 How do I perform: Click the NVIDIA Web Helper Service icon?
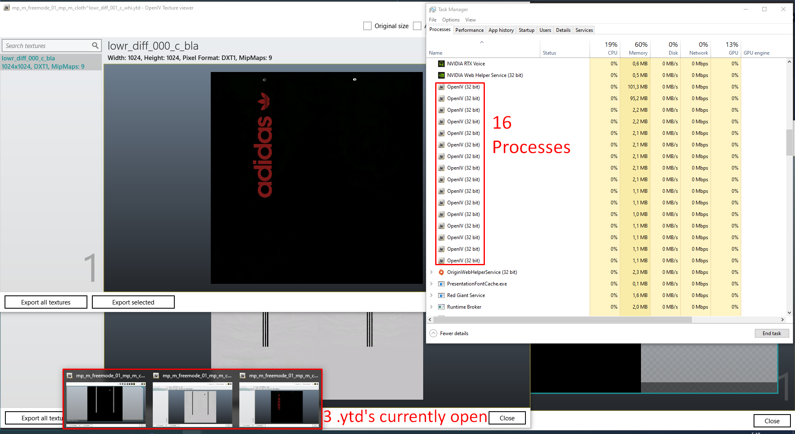coord(441,75)
